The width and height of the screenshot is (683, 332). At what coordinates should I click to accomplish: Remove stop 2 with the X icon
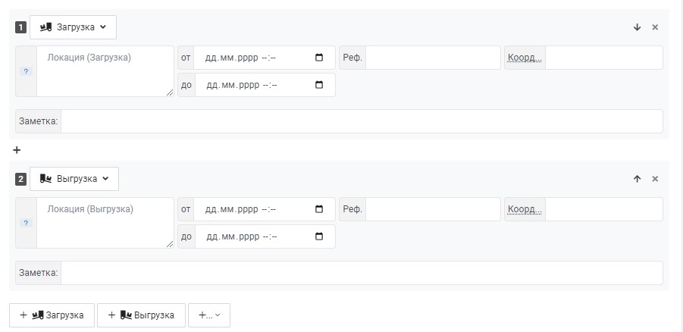[655, 179]
